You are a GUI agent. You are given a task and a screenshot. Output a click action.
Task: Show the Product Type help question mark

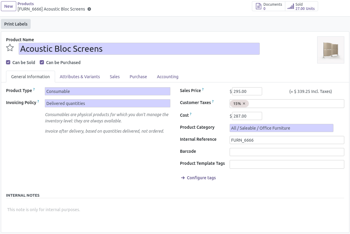[x=34, y=89]
